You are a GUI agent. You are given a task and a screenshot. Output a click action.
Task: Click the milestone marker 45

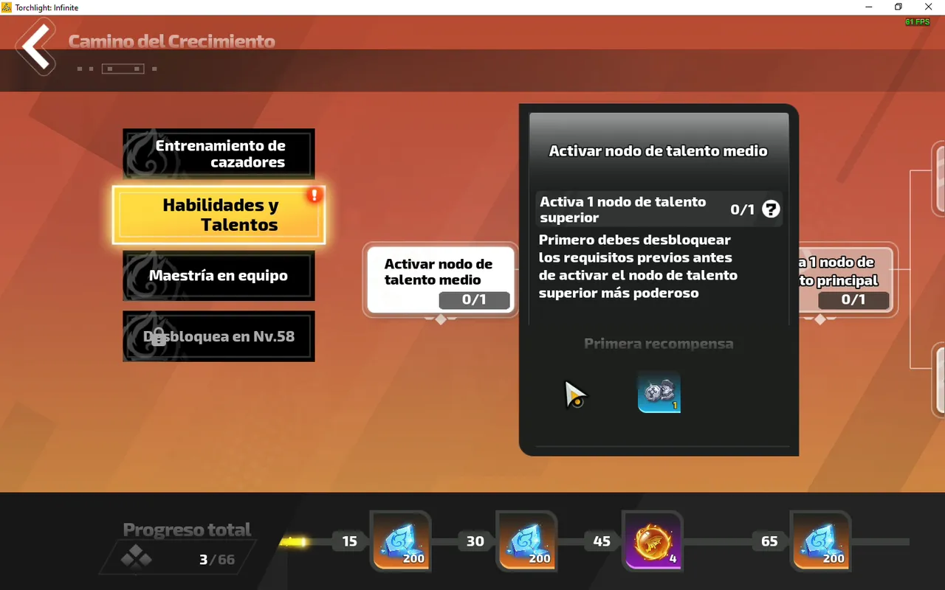click(602, 541)
